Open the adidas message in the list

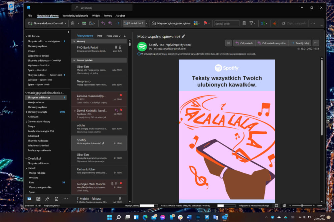click(99, 128)
